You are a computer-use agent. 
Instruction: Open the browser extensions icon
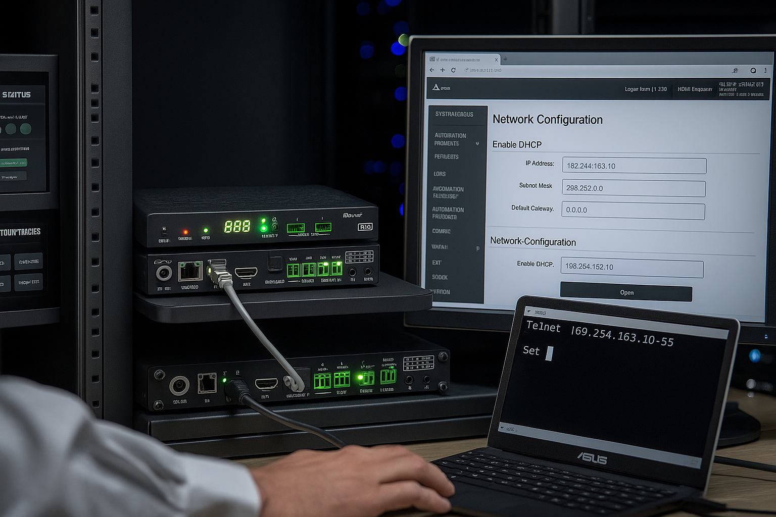tap(735, 71)
